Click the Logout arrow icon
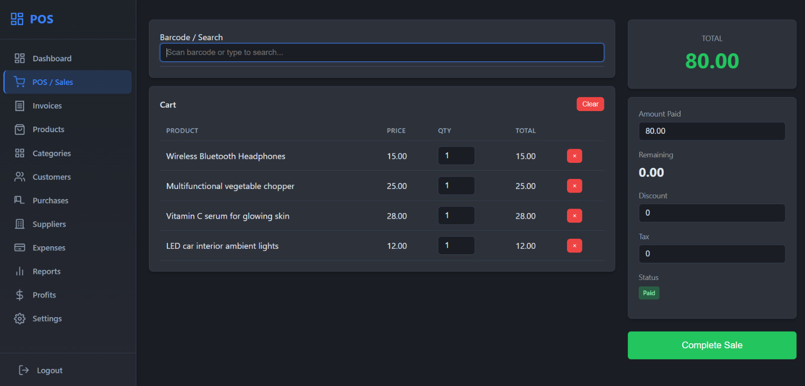Viewport: 805px width, 386px height. pyautogui.click(x=24, y=370)
